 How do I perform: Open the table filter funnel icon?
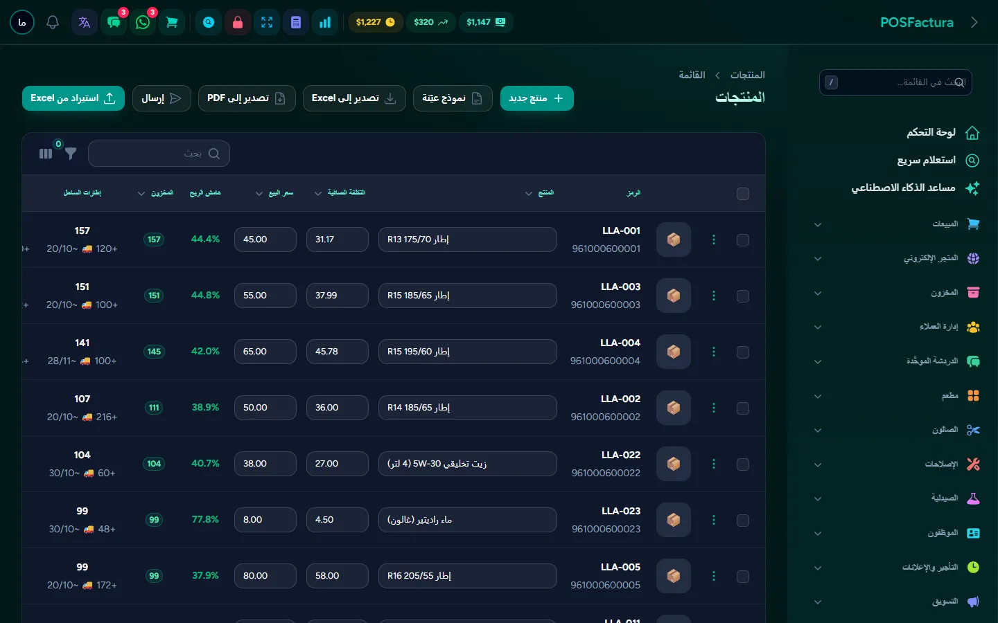point(71,154)
